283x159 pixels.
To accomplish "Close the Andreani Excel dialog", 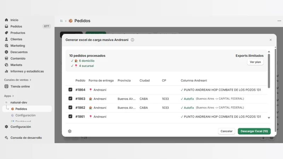I will point(271,40).
